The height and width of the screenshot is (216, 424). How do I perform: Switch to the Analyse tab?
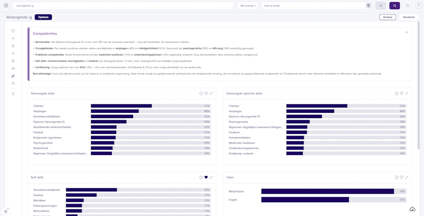[x=387, y=17]
